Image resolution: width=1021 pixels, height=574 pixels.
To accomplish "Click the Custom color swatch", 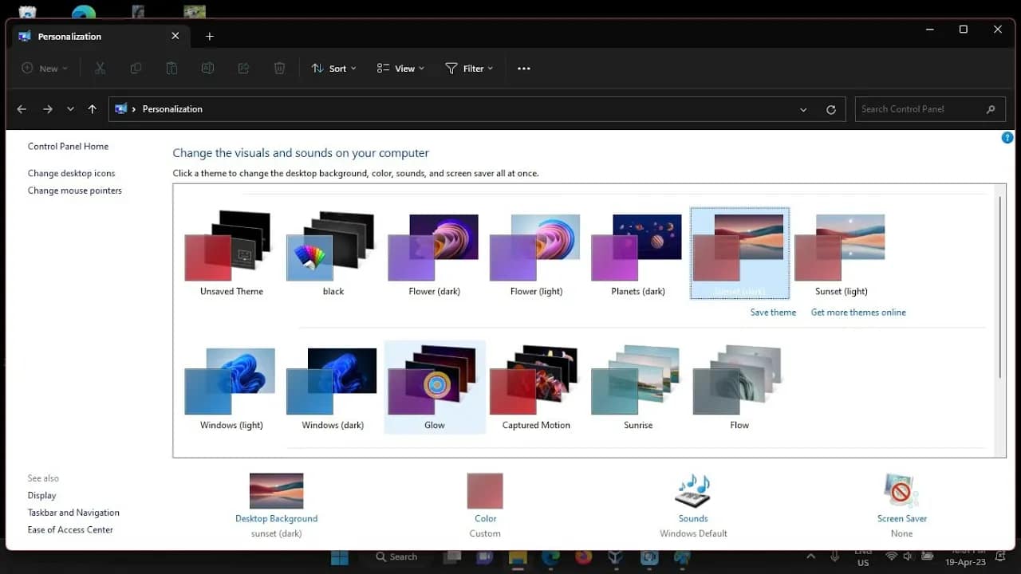I will 485,490.
